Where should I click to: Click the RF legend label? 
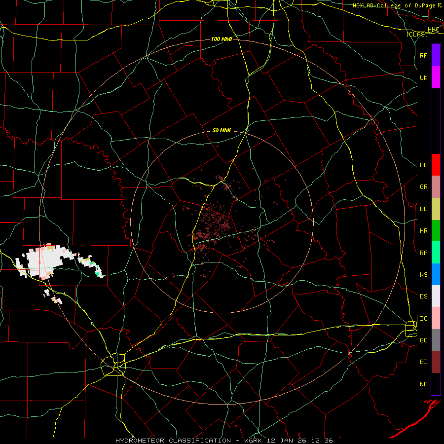(x=424, y=55)
